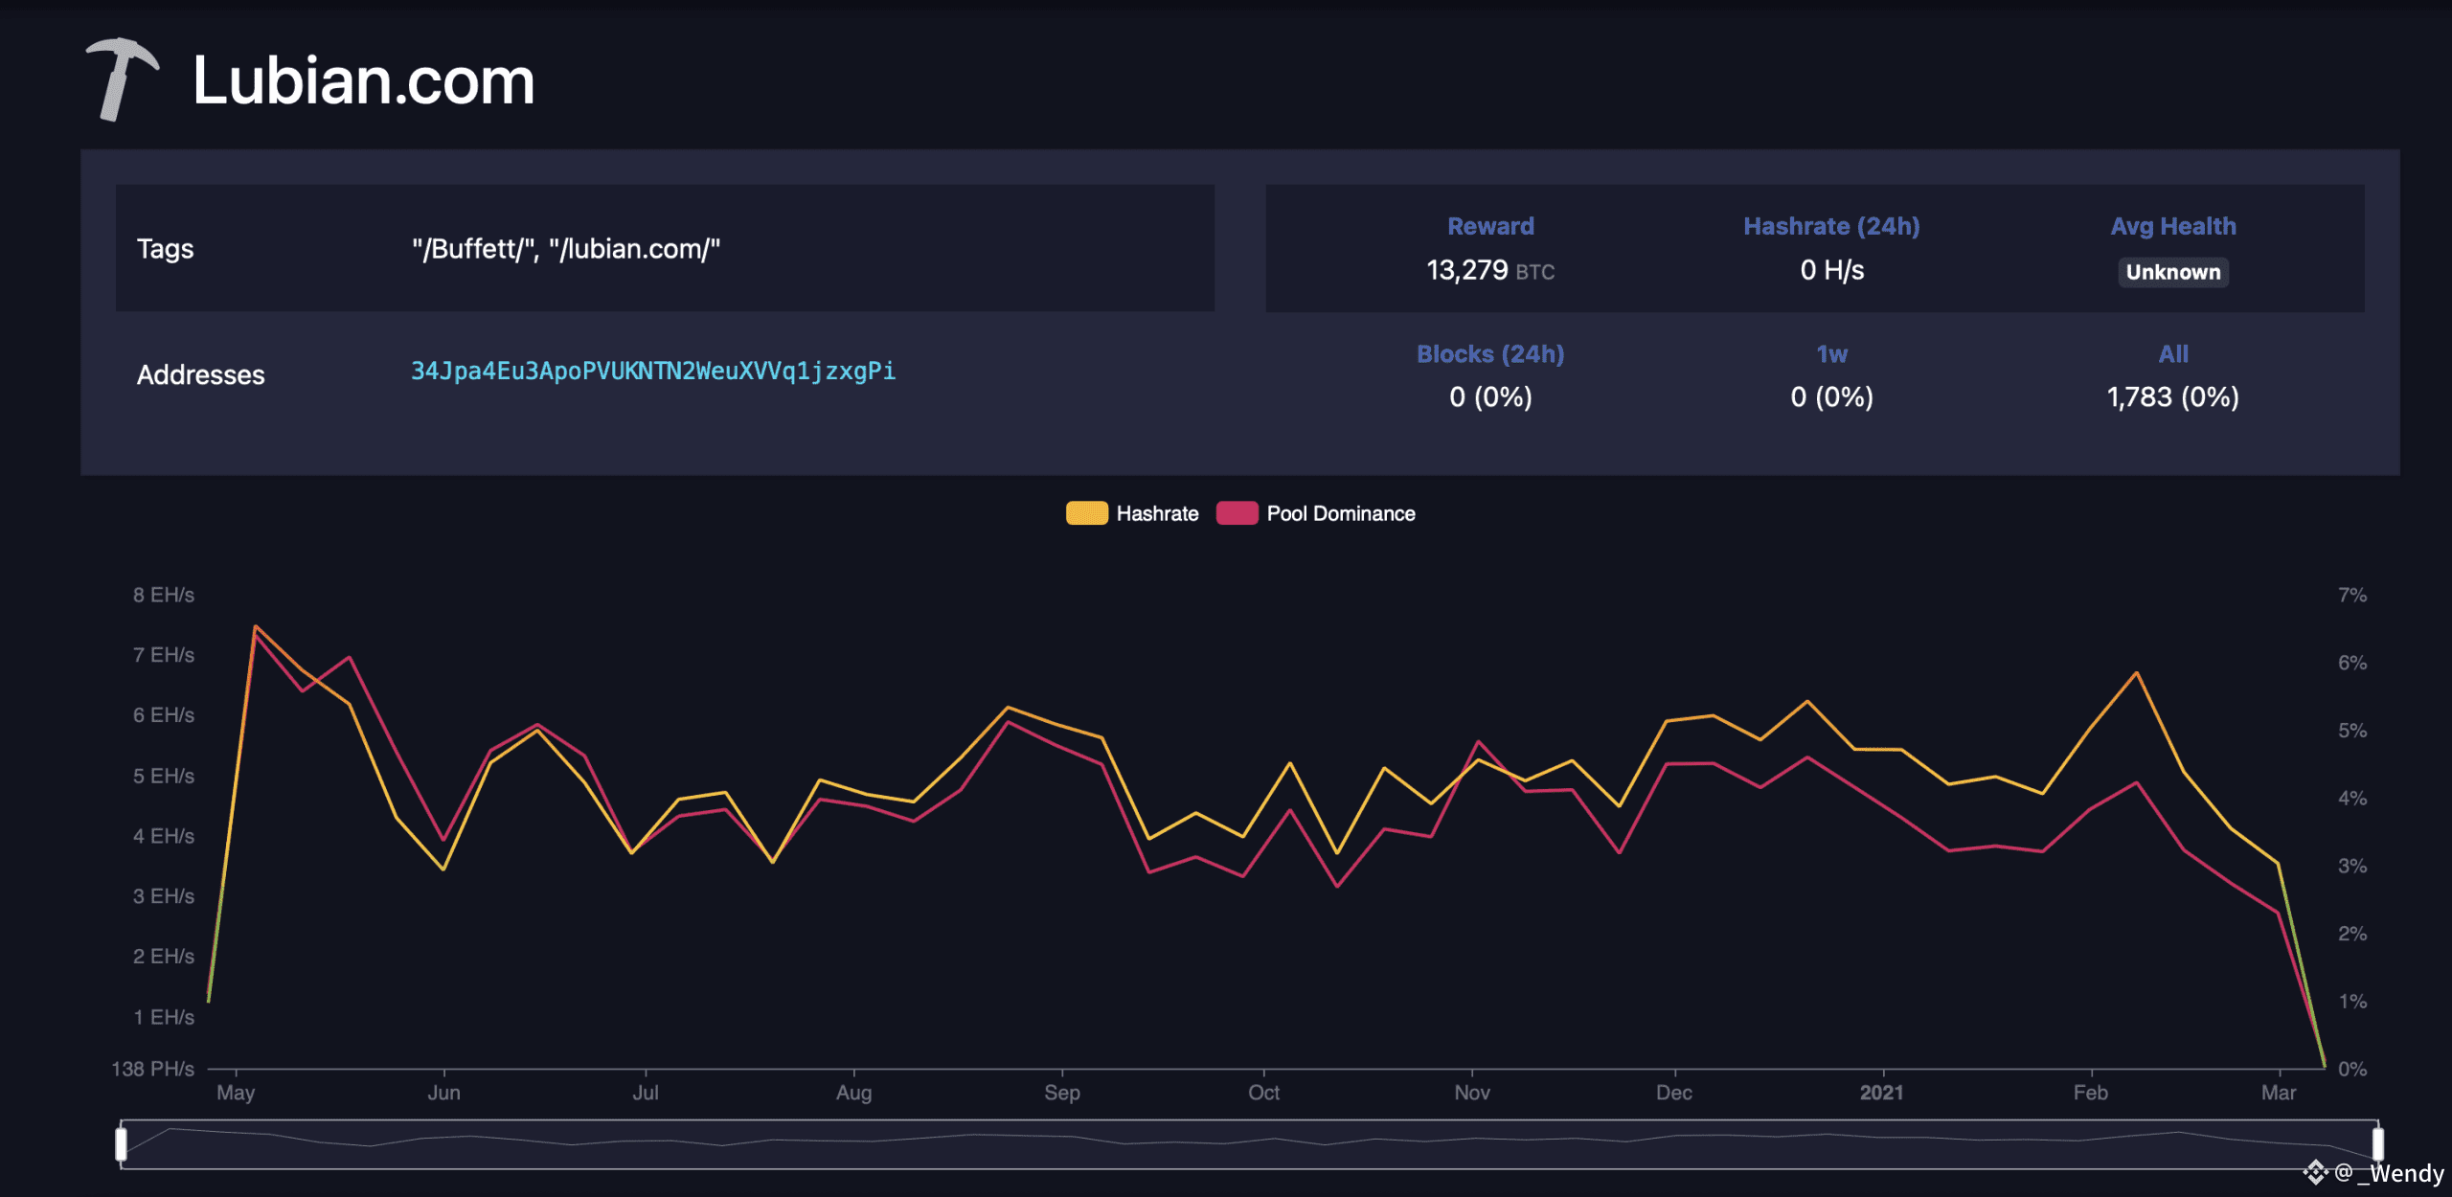This screenshot has width=2452, height=1197.
Task: Click the left zoom slider handle
Action: (x=122, y=1143)
